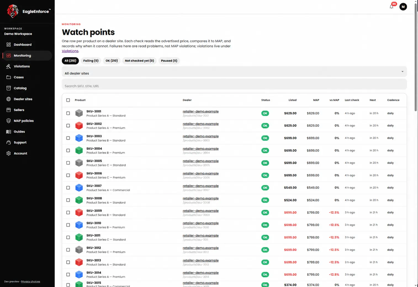
Task: Click the Search SKU, title, URL field
Action: 234,84
